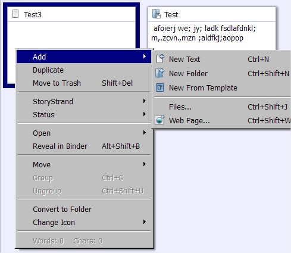Viewport: 291px width, 253px height.
Task: Expand the Change Icon submenu arrow
Action: point(145,222)
